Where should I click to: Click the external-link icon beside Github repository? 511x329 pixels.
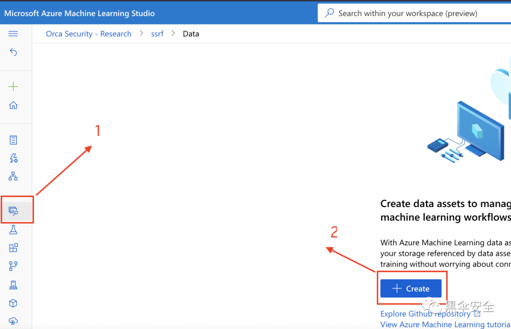(477, 313)
